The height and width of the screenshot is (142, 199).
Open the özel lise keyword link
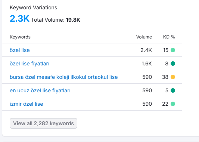tap(20, 50)
